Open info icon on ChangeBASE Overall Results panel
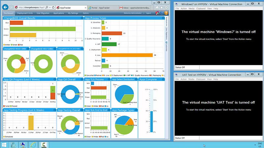 click(x=82, y=18)
